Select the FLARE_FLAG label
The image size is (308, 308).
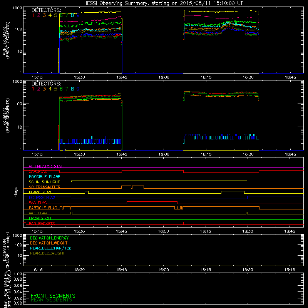pyautogui.click(x=40, y=192)
